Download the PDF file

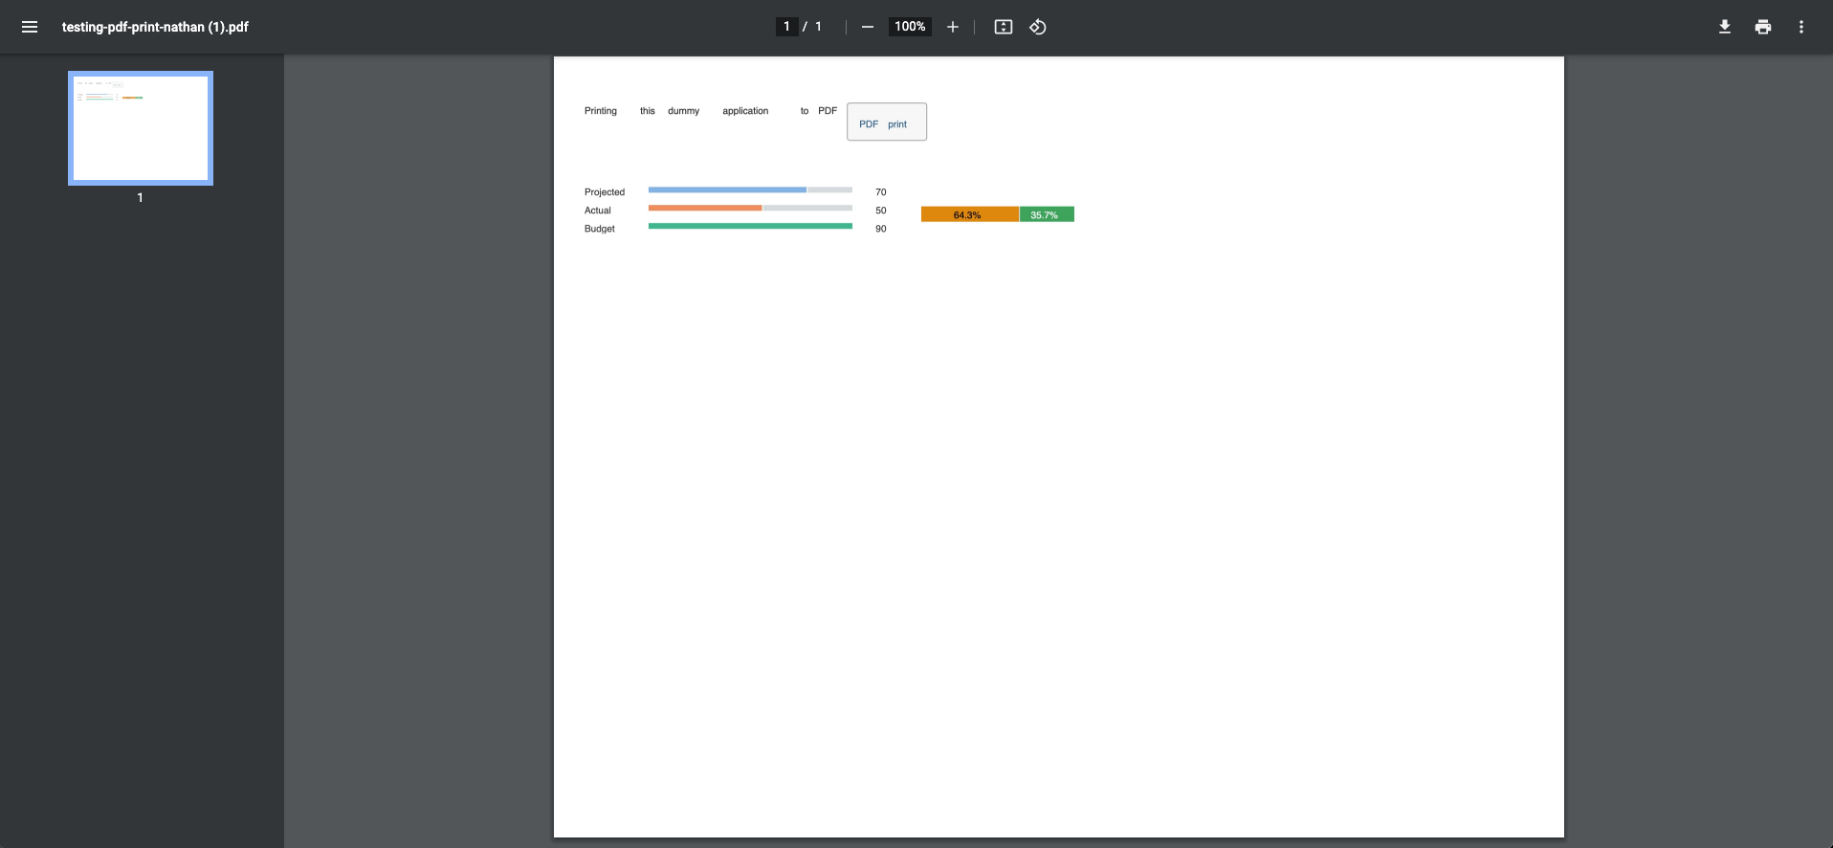coord(1725,27)
